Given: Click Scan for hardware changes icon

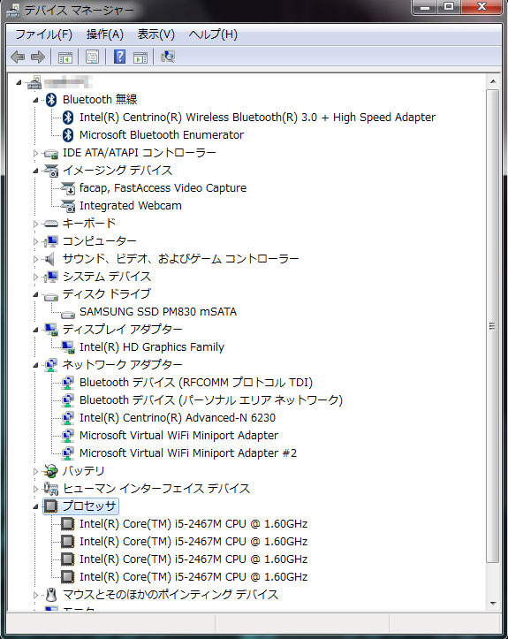Looking at the screenshot, I should click(x=168, y=57).
